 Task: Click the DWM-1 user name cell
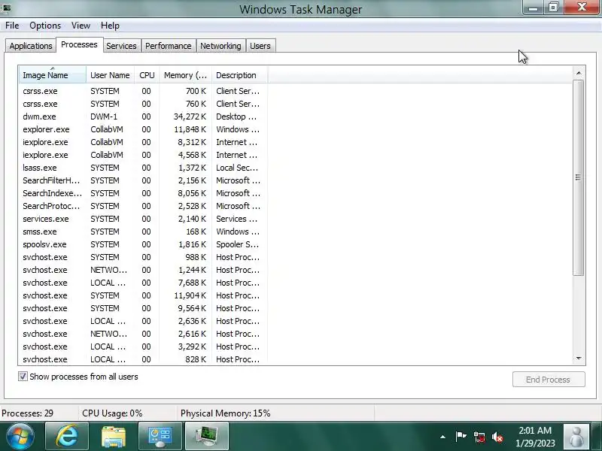pyautogui.click(x=104, y=117)
